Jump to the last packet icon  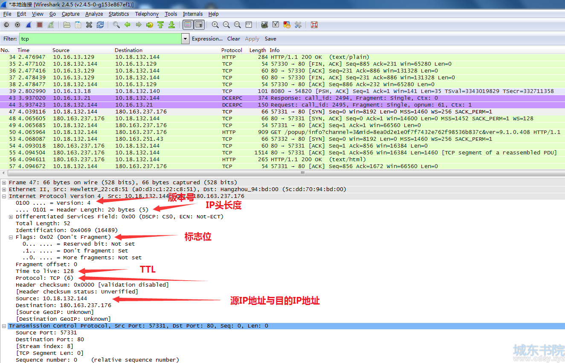click(x=171, y=25)
